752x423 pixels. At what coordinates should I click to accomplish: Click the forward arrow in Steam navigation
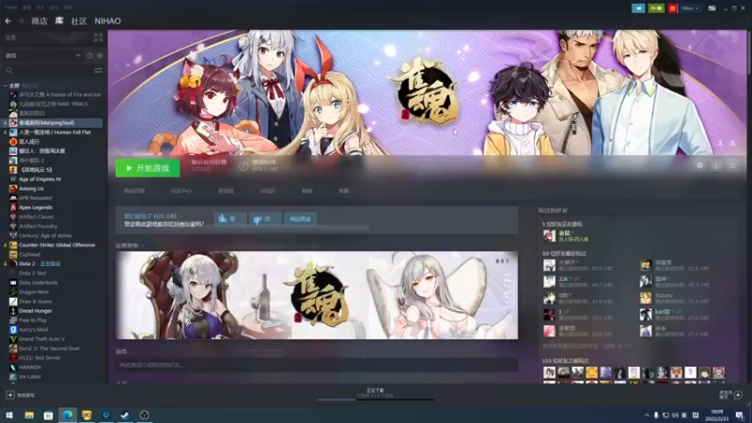[21, 21]
